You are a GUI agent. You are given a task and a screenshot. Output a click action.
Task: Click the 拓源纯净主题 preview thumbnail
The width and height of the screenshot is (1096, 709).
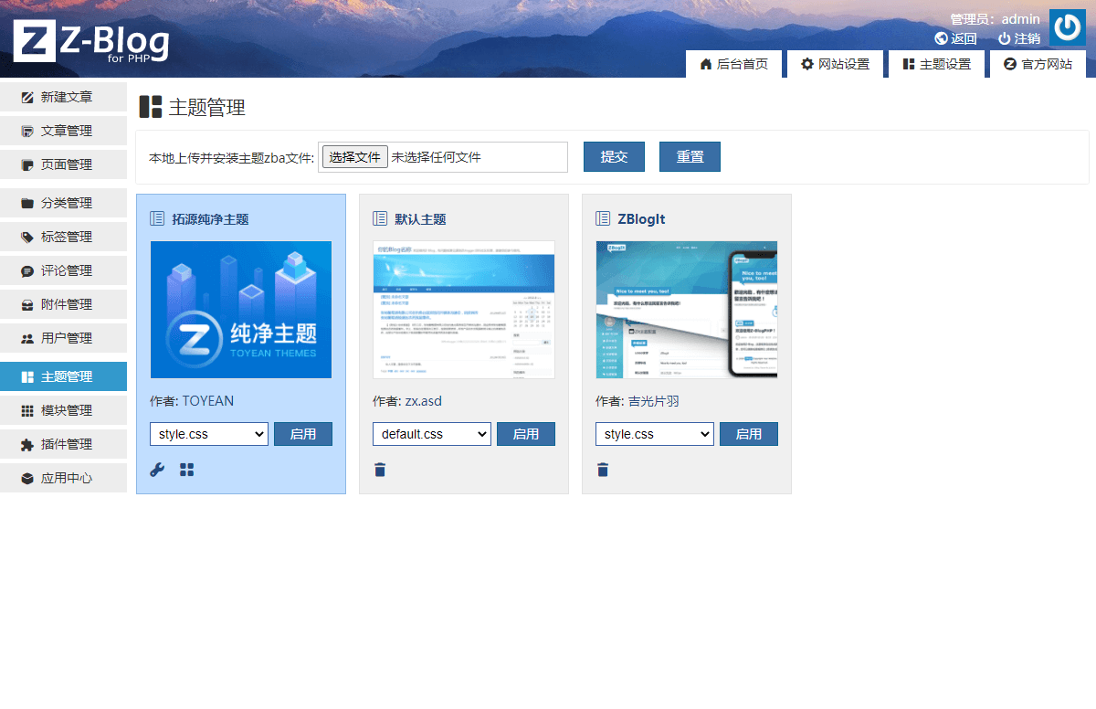240,309
